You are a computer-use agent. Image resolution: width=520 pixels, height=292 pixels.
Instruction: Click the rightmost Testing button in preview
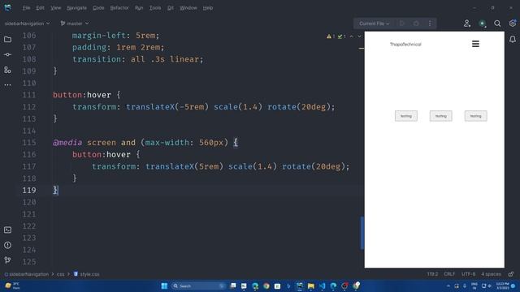(x=475, y=116)
